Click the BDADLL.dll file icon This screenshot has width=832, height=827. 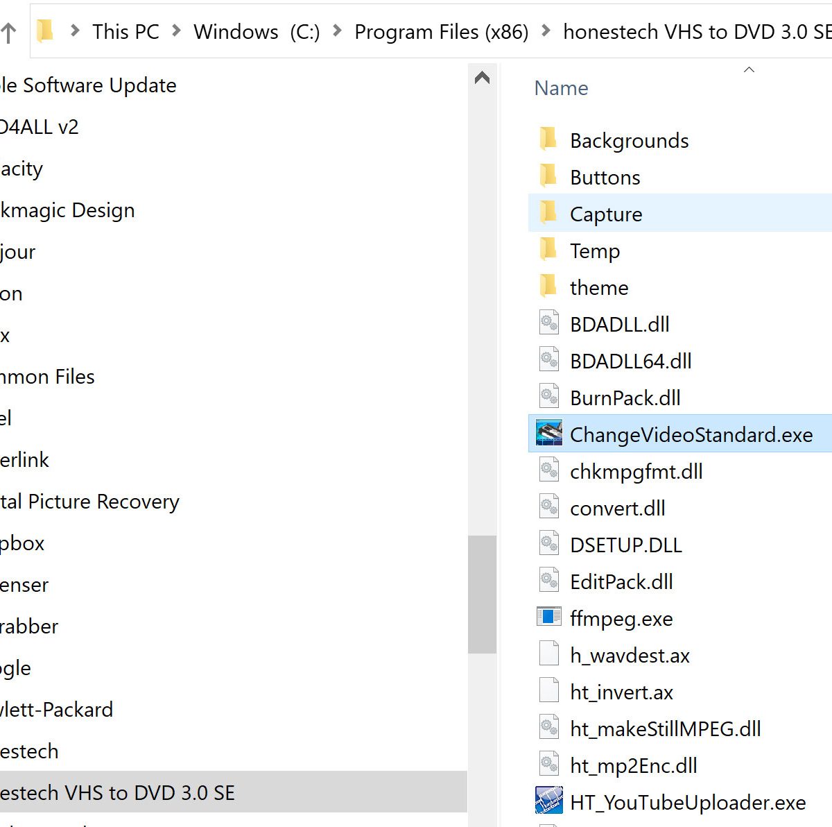[x=548, y=323]
